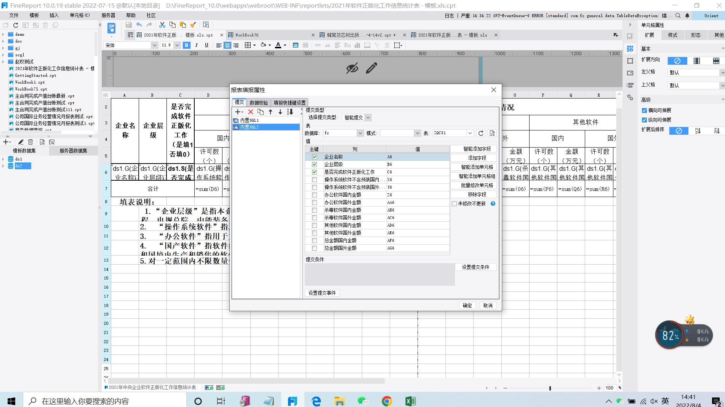Open notifications bell icon

[687, 16]
